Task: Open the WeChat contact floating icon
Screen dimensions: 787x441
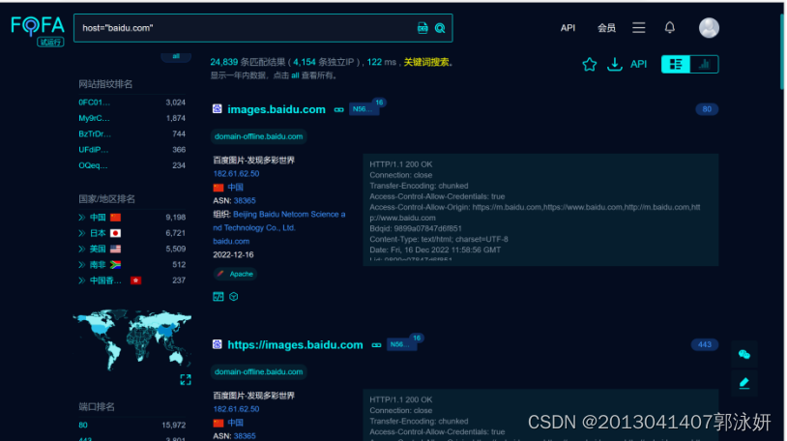Action: click(x=743, y=355)
